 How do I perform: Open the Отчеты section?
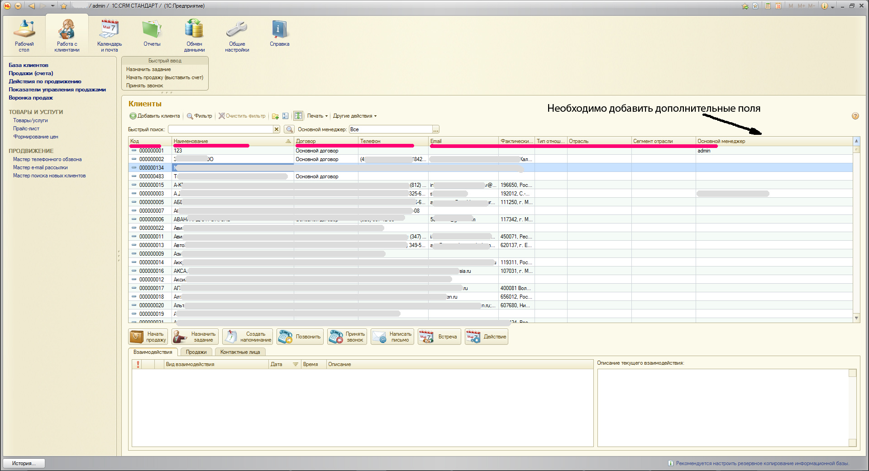point(152,34)
